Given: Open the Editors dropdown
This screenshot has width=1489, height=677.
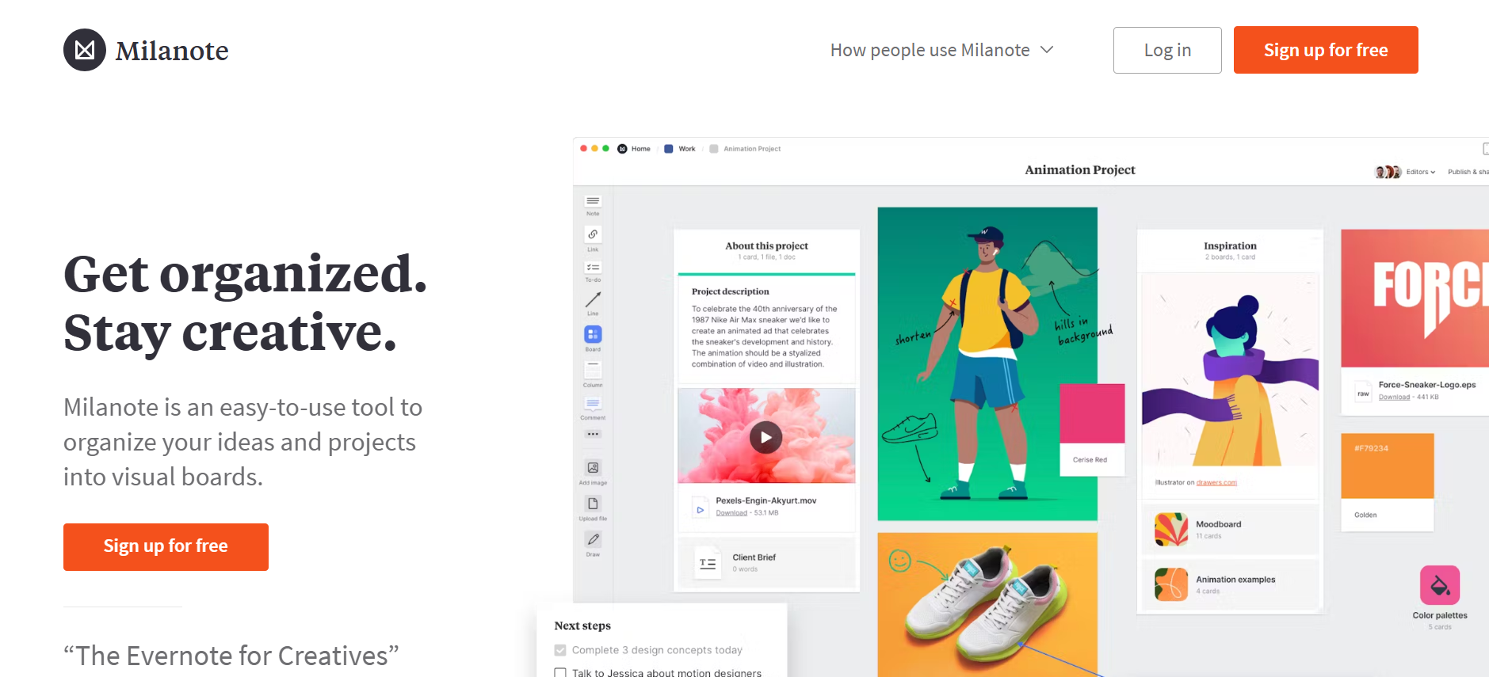Looking at the screenshot, I should point(1420,172).
